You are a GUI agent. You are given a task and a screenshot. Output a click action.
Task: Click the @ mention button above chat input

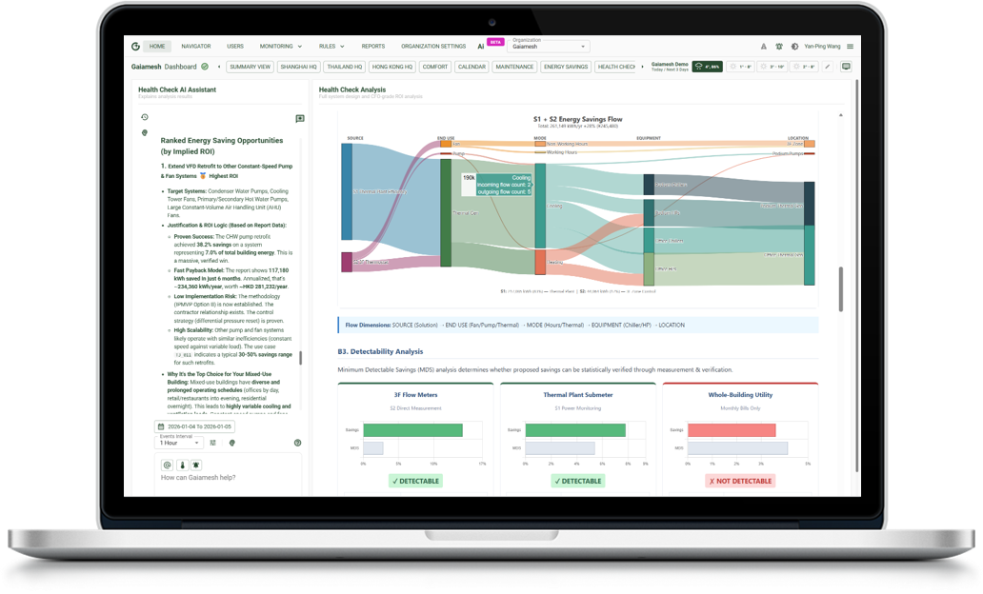(x=167, y=465)
